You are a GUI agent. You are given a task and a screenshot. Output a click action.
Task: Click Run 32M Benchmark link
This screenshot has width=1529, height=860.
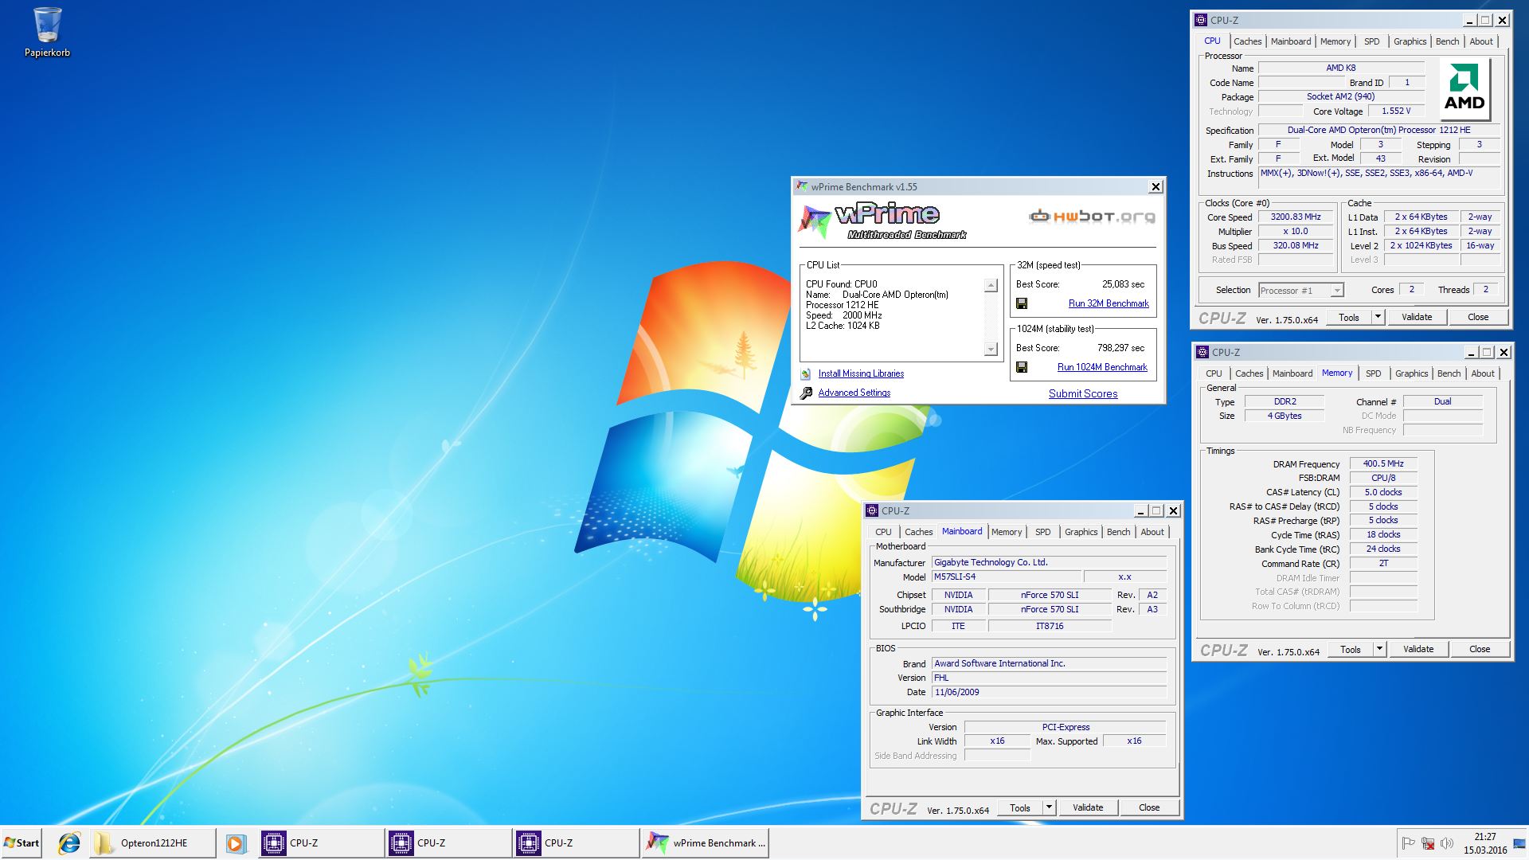(1109, 303)
